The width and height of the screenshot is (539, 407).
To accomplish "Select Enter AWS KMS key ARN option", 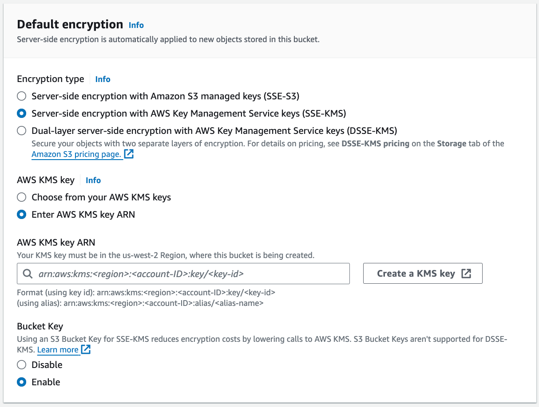I will 21,214.
